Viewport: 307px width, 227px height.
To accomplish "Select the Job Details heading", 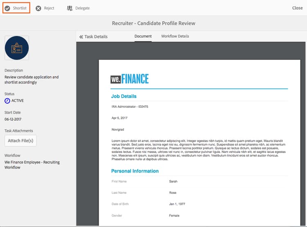I will 124,96.
